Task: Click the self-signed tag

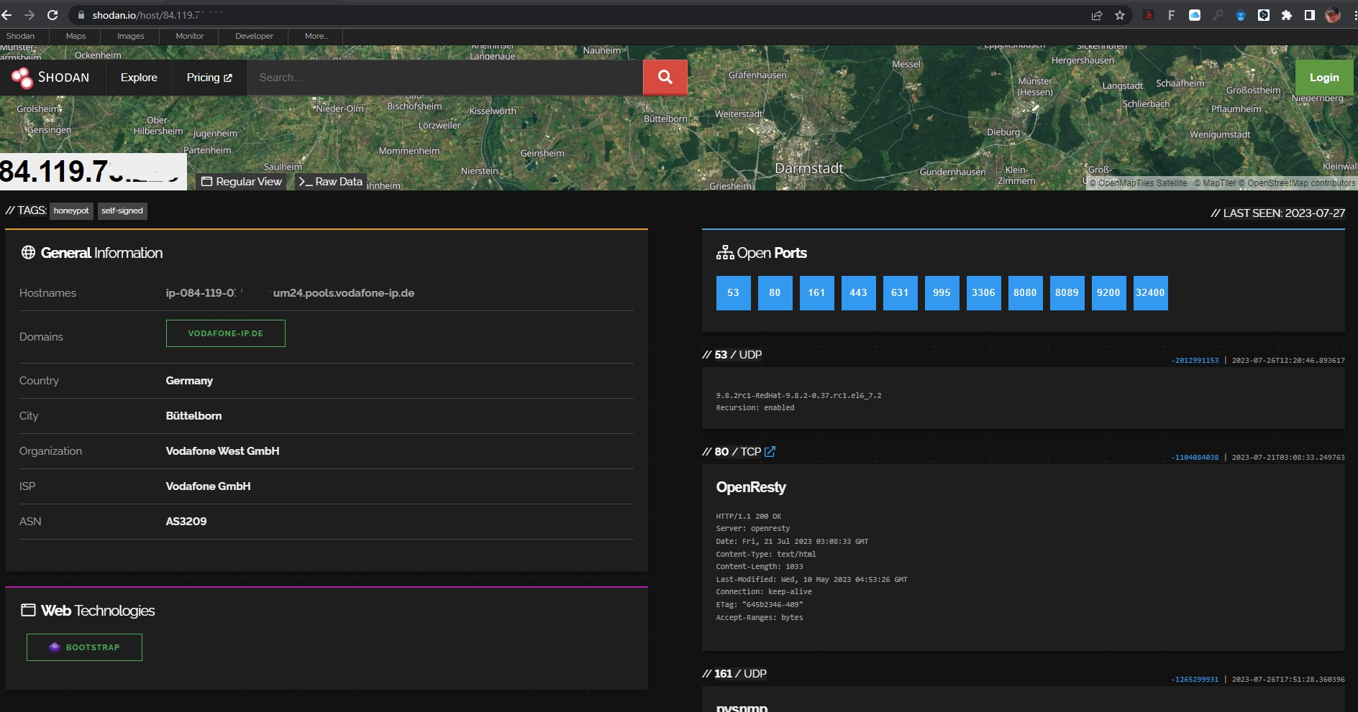Action: (x=122, y=211)
